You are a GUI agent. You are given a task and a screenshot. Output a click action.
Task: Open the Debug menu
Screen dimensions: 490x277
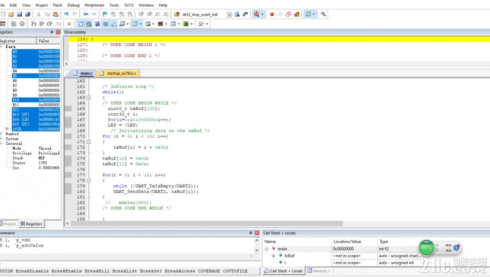pos(73,5)
